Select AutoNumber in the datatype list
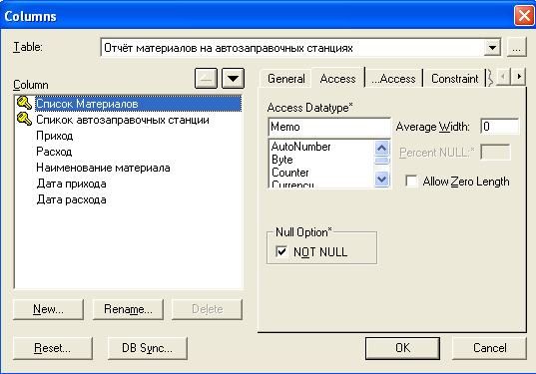This screenshot has width=536, height=374. click(300, 147)
